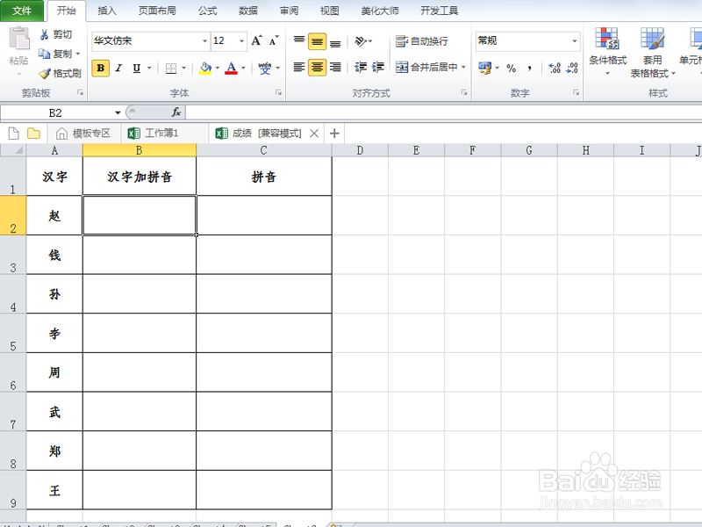The width and height of the screenshot is (702, 527).
Task: Increase decimal places
Action: 555,69
